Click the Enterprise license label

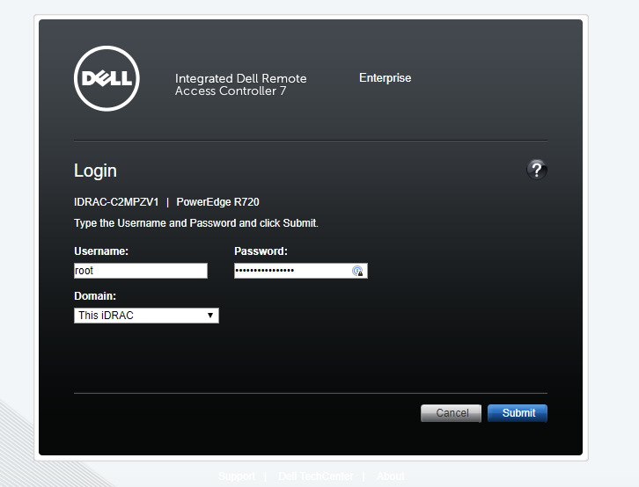[x=386, y=77]
